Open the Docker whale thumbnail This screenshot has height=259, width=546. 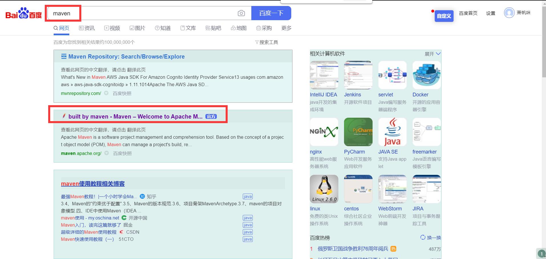tap(426, 75)
